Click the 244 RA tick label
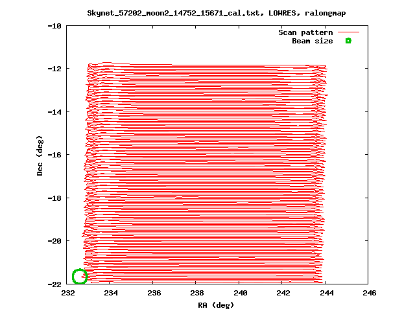 (x=327, y=293)
